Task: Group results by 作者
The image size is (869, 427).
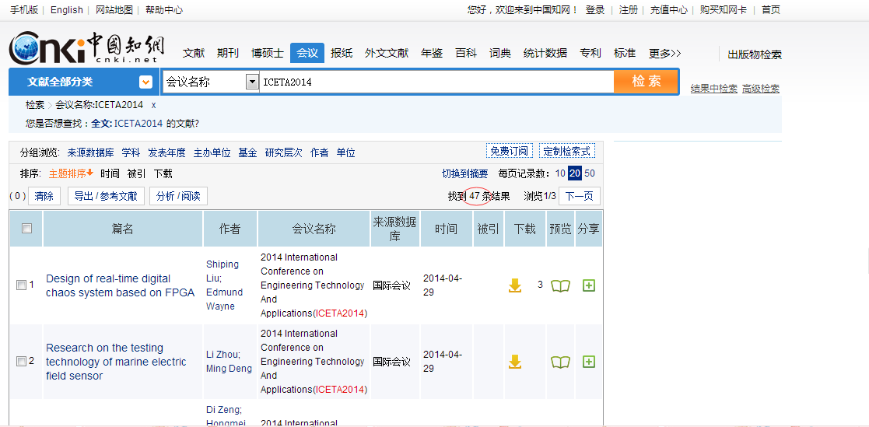Action: [319, 153]
